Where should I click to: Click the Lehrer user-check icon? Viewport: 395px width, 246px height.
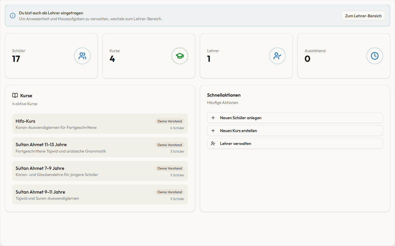[x=277, y=56]
